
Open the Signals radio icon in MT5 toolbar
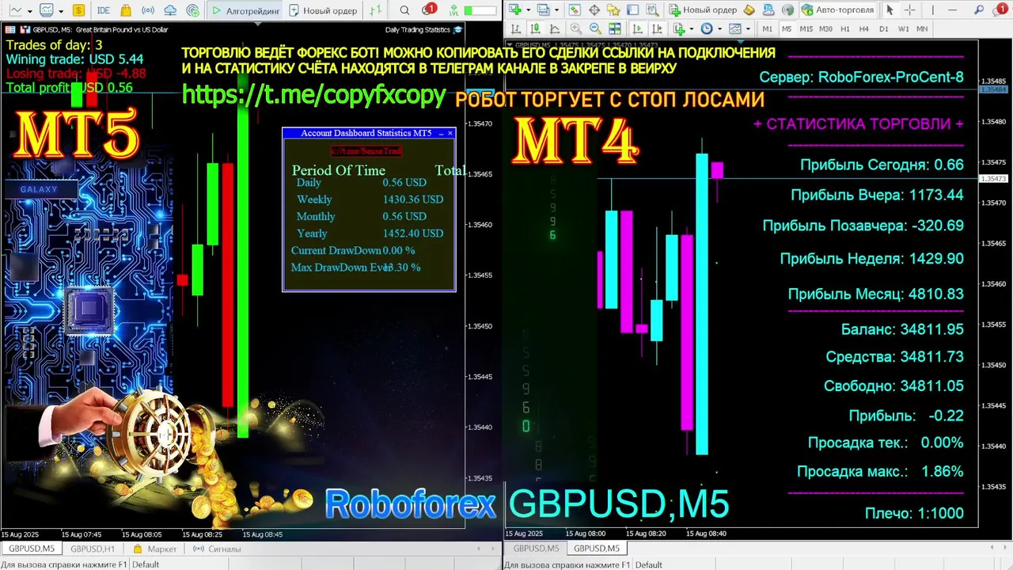coord(148,10)
